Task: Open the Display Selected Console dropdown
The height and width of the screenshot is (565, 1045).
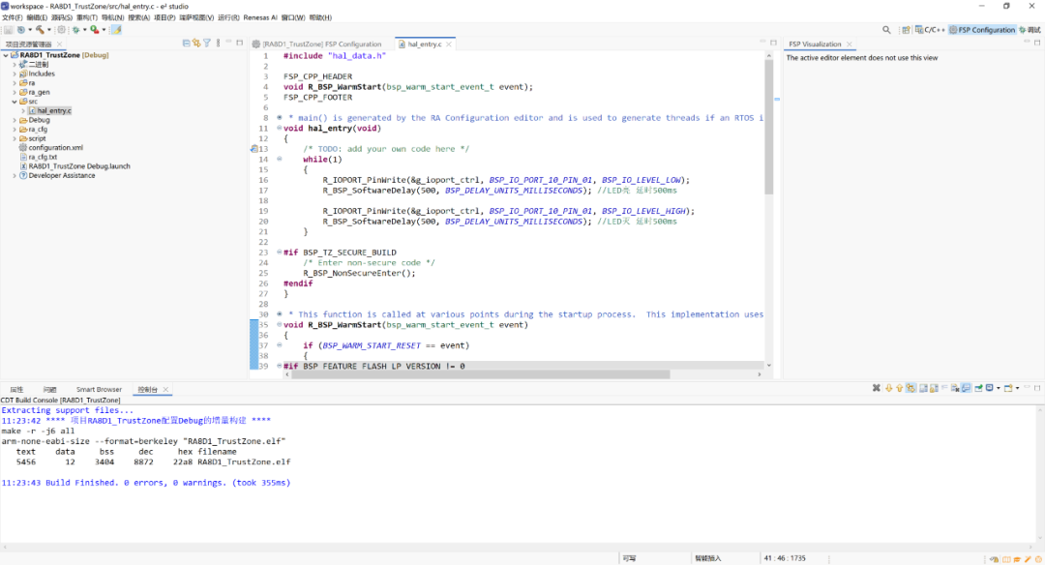Action: 999,388
